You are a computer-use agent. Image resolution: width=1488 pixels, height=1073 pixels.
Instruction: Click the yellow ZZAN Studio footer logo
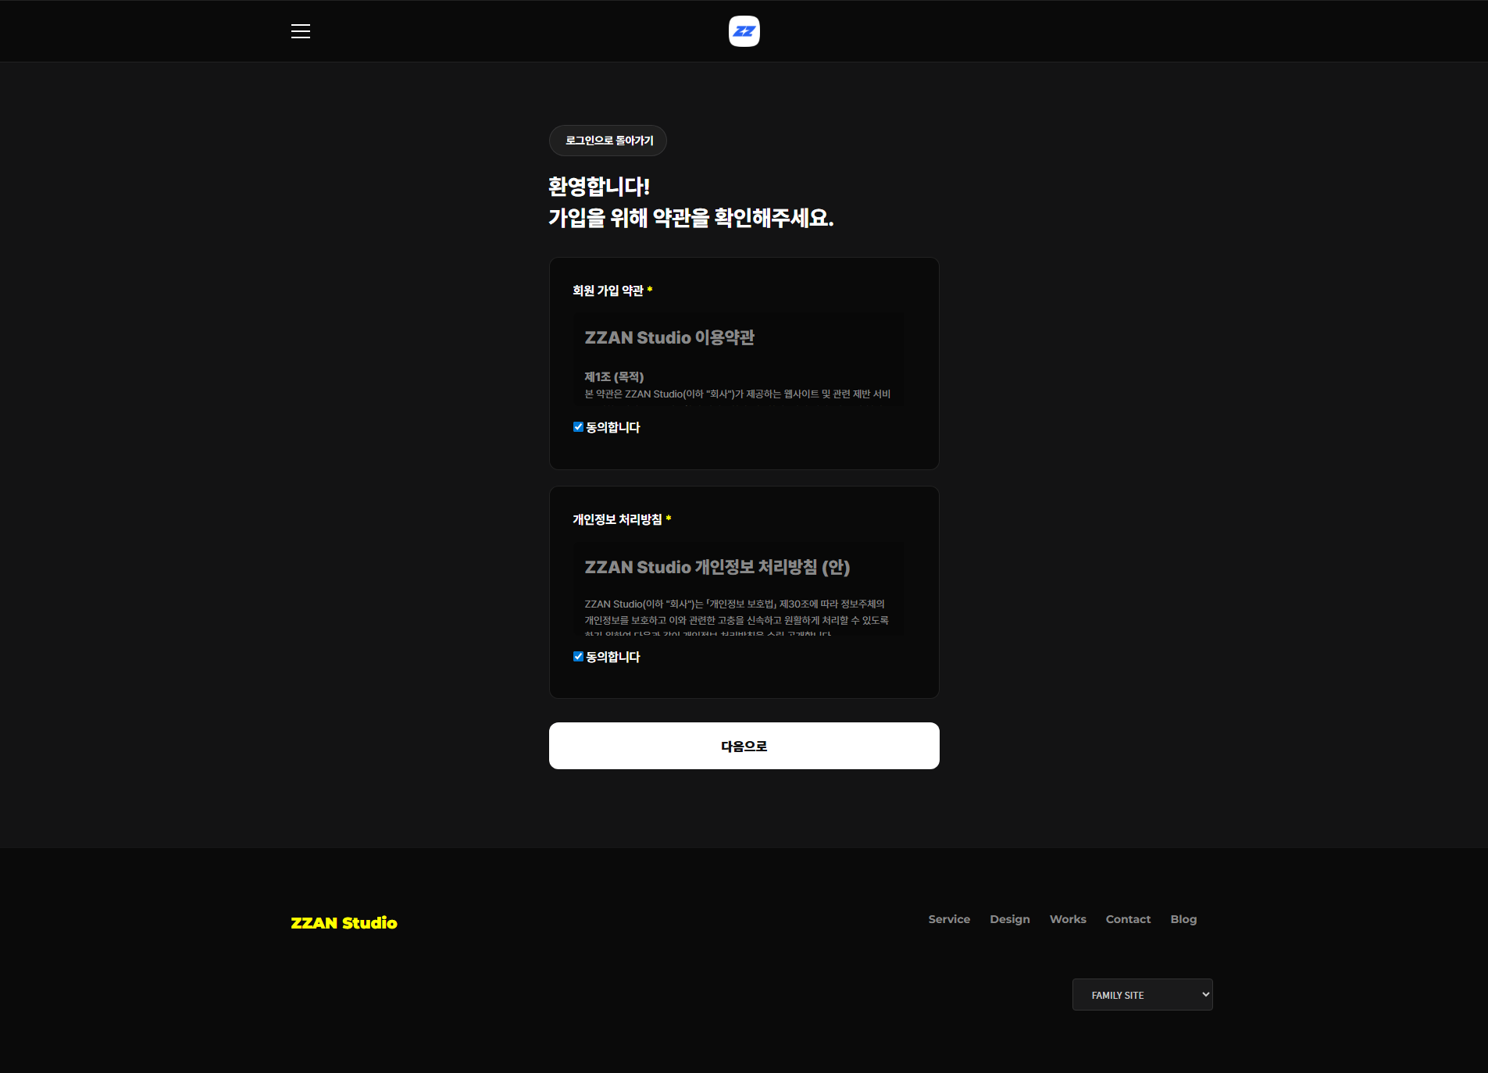pyautogui.click(x=344, y=922)
